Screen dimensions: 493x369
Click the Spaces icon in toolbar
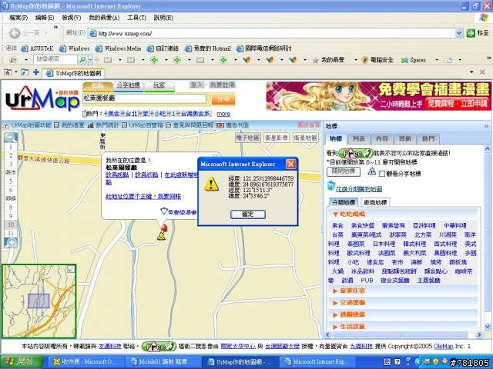[x=404, y=60]
